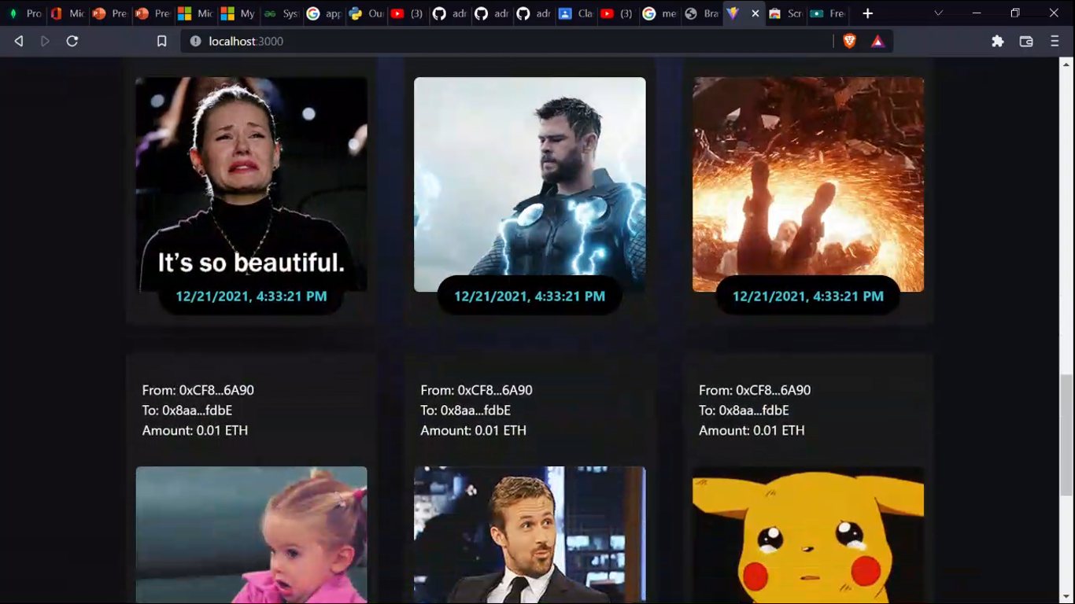Image resolution: width=1075 pixels, height=604 pixels.
Task: Switch to the 'Fre' tab
Action: pyautogui.click(x=827, y=13)
